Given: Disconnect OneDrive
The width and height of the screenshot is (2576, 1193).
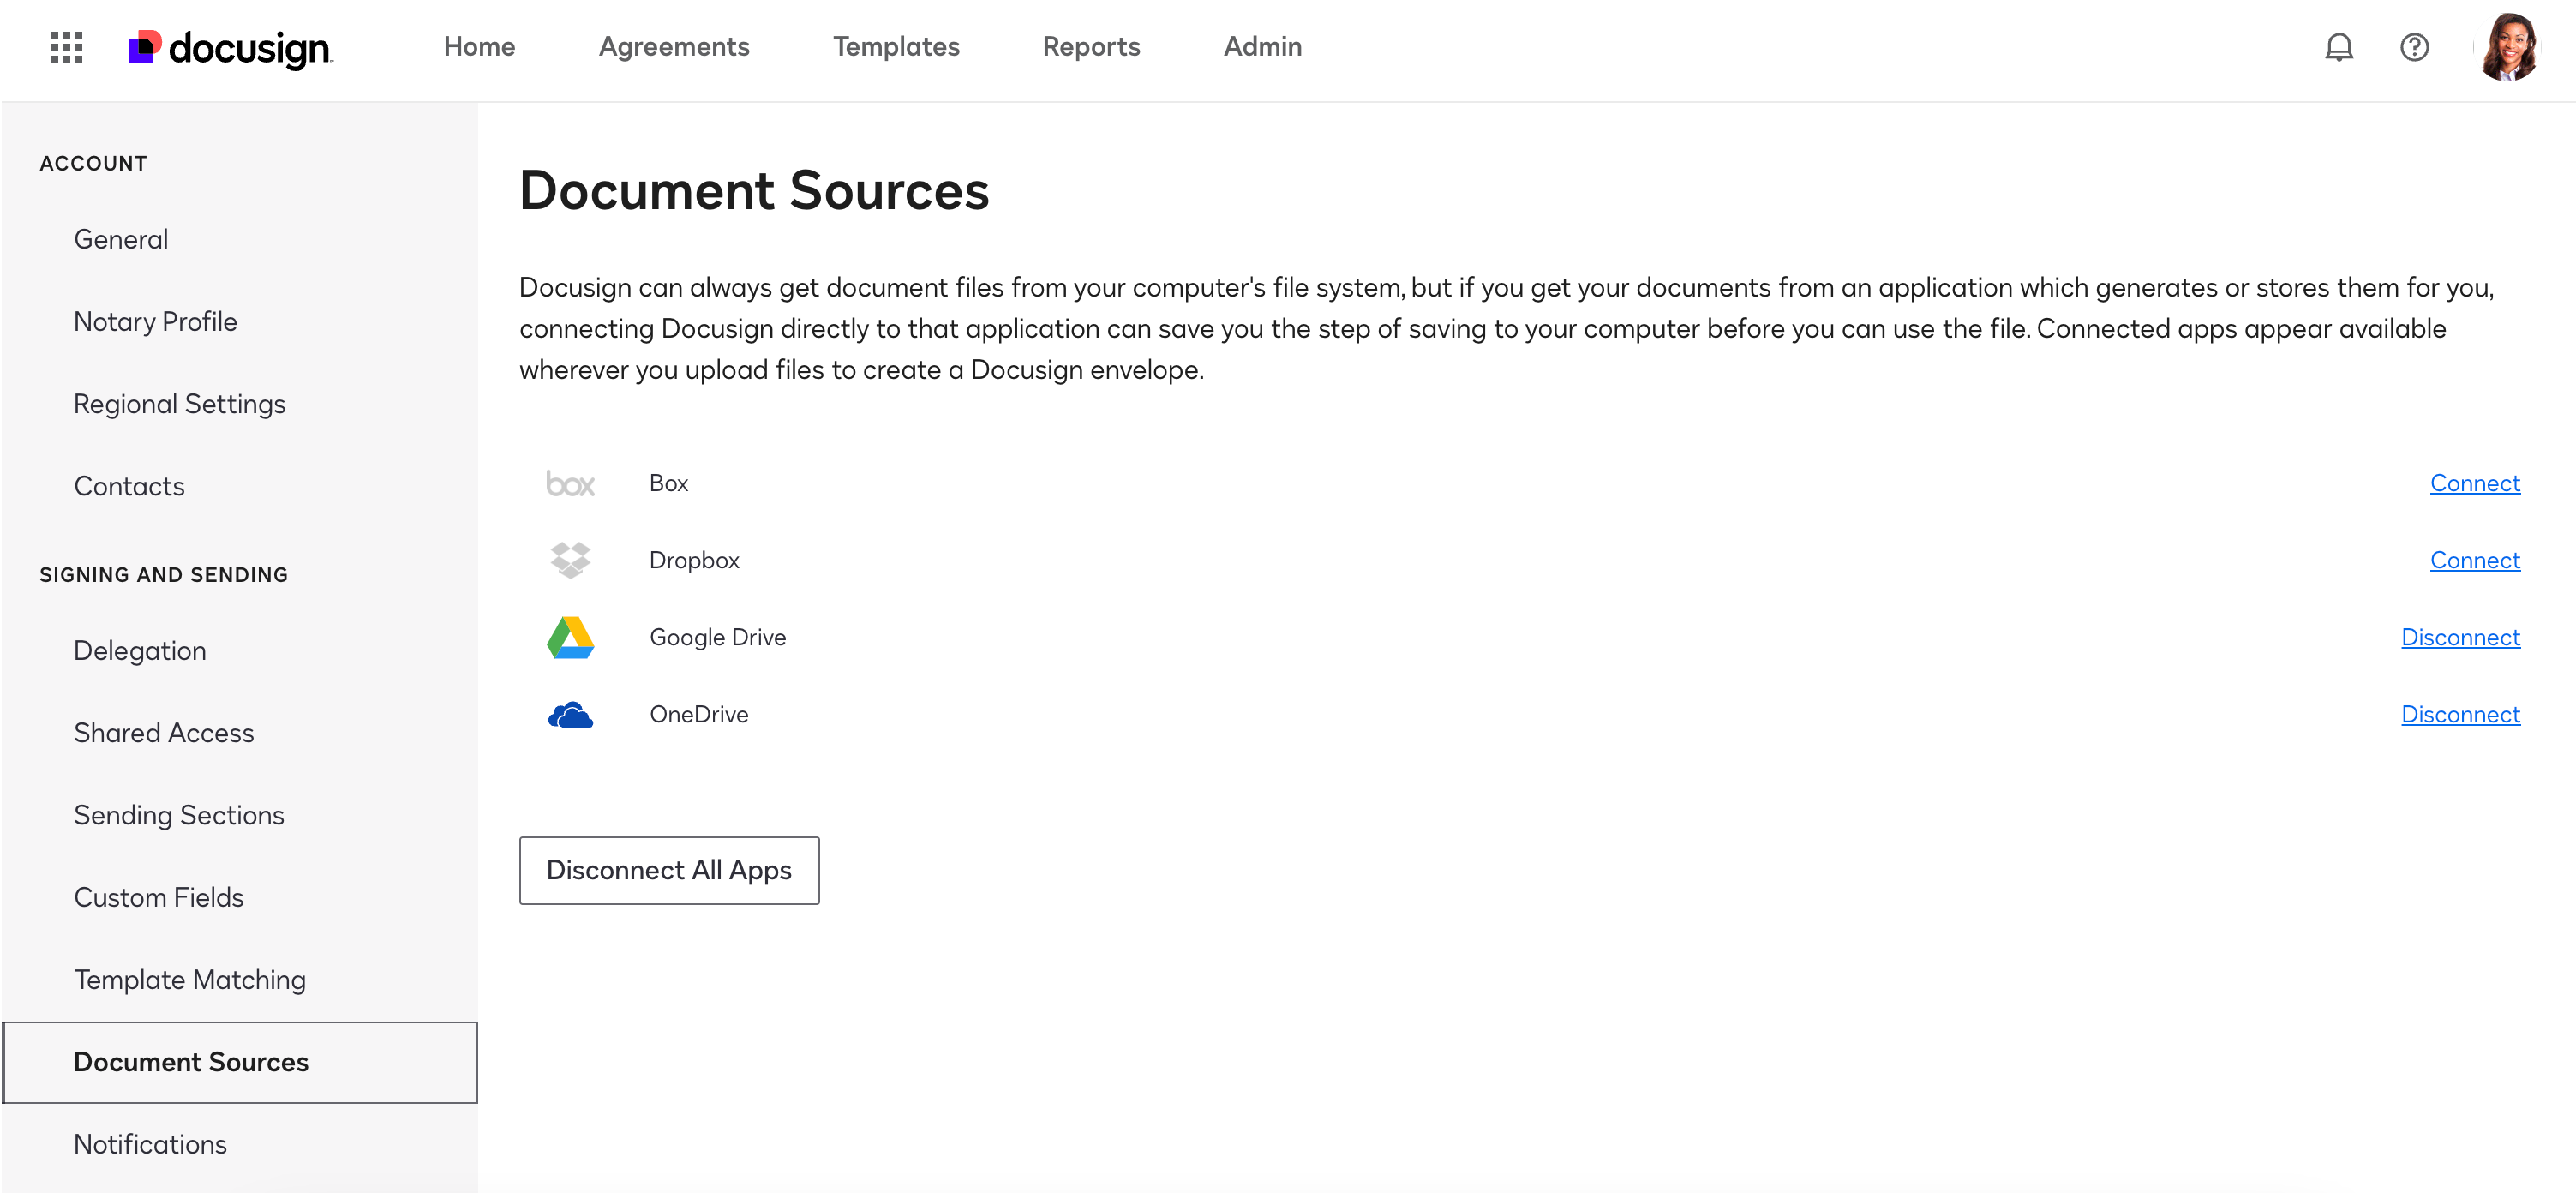Looking at the screenshot, I should click(x=2460, y=714).
